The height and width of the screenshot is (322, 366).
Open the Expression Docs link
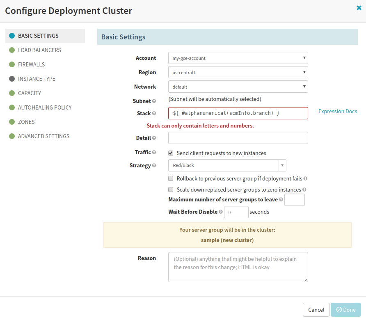tap(338, 111)
